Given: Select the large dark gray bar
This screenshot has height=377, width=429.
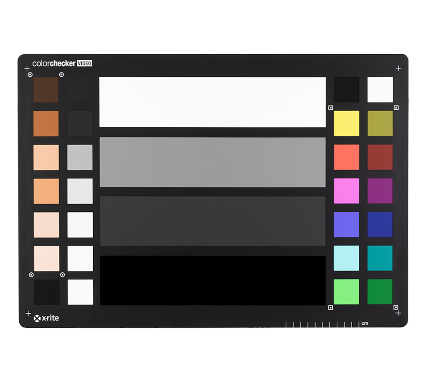Looking at the screenshot, I should click(212, 221).
